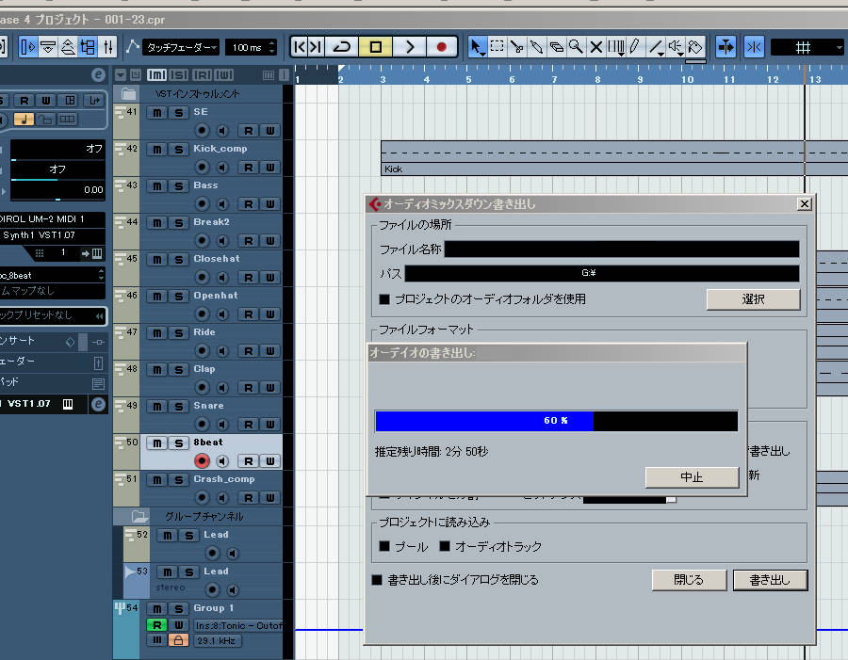The height and width of the screenshot is (660, 848).
Task: Click the Autoscroll toolbar icon
Action: tap(726, 47)
